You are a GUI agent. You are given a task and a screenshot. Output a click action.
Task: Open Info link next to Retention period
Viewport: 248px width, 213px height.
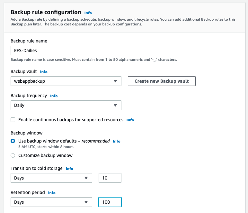point(52,193)
